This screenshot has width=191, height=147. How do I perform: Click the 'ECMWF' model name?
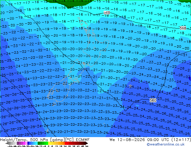coord(83,140)
